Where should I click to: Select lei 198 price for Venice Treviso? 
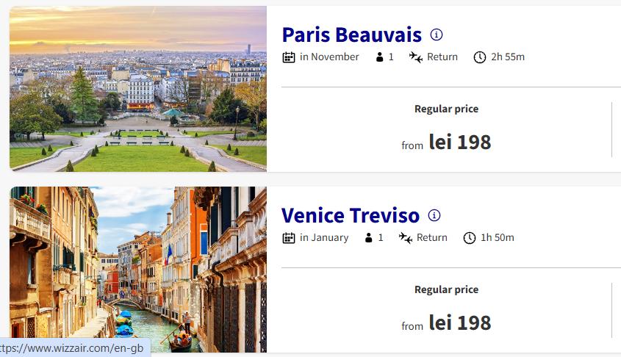click(459, 322)
